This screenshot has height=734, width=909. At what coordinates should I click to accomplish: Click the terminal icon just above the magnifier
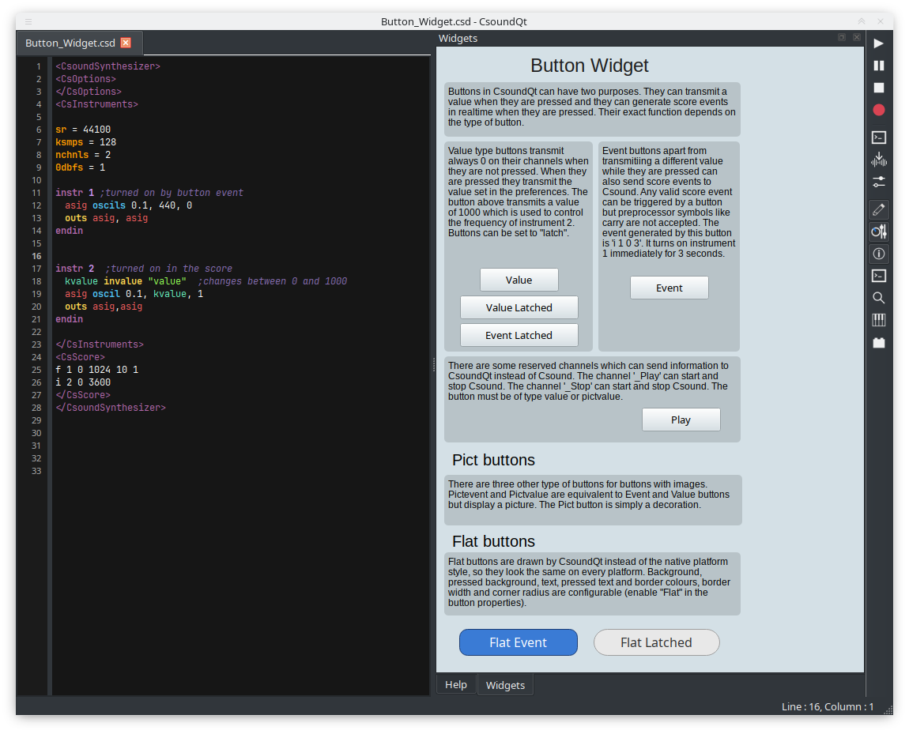coord(879,276)
